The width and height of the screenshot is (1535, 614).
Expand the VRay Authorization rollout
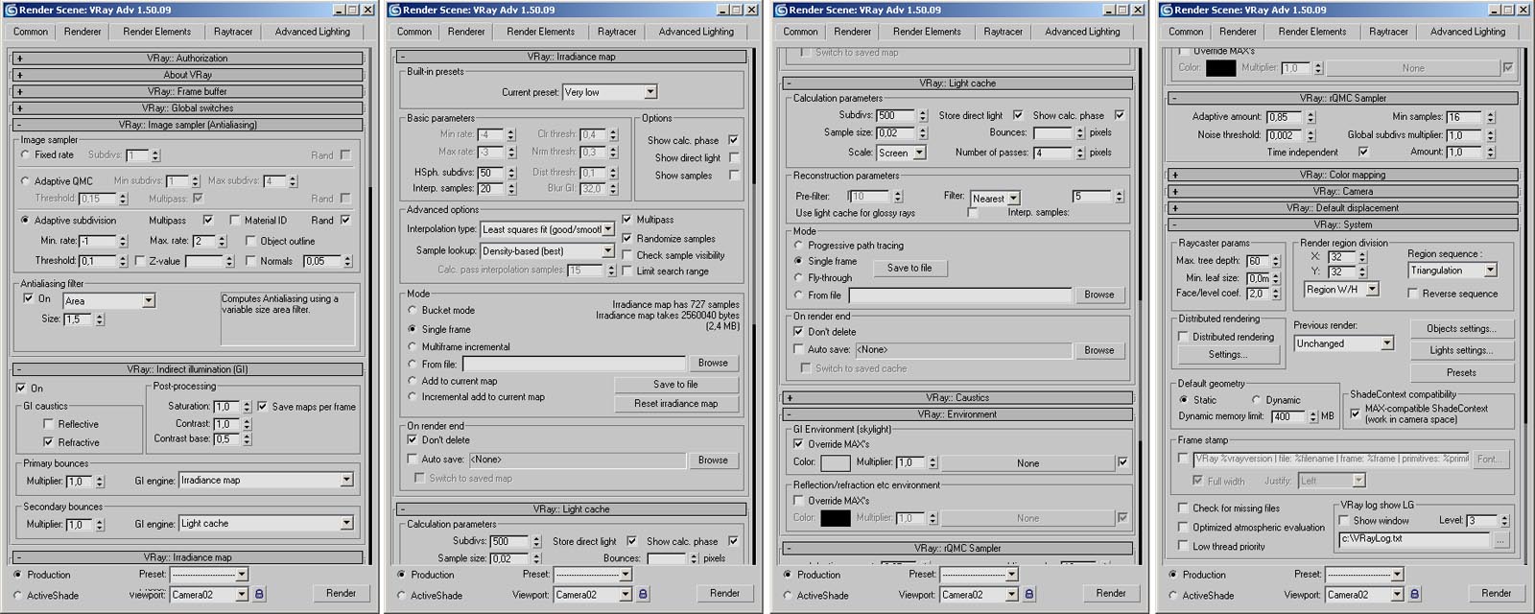click(188, 59)
